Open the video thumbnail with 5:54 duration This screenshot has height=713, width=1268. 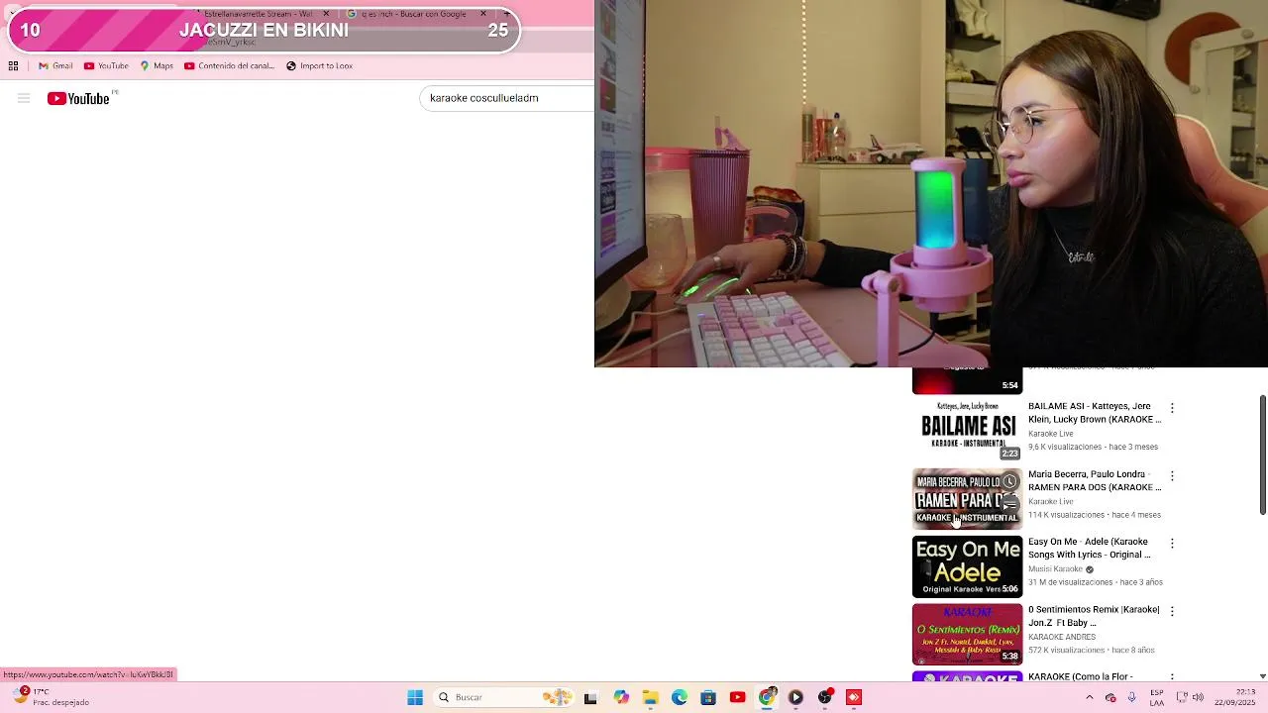tap(967, 380)
